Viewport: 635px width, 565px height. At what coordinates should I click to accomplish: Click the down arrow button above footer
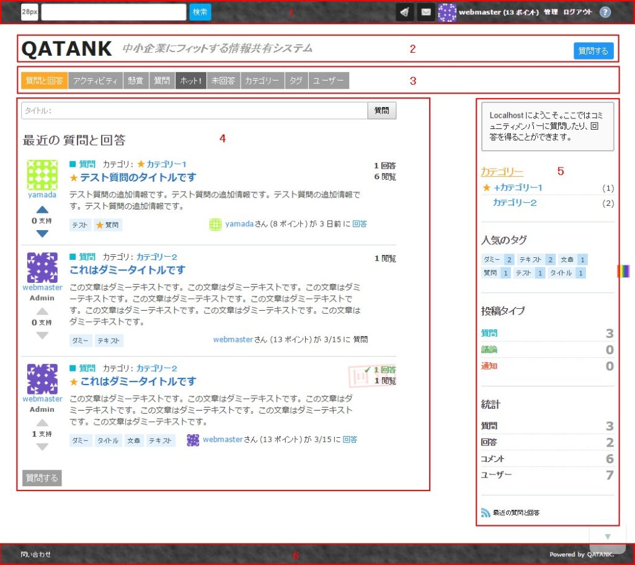(608, 536)
